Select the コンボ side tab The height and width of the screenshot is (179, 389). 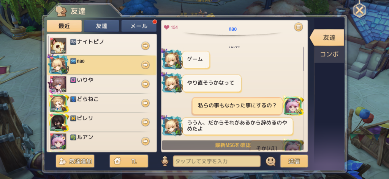coord(329,54)
